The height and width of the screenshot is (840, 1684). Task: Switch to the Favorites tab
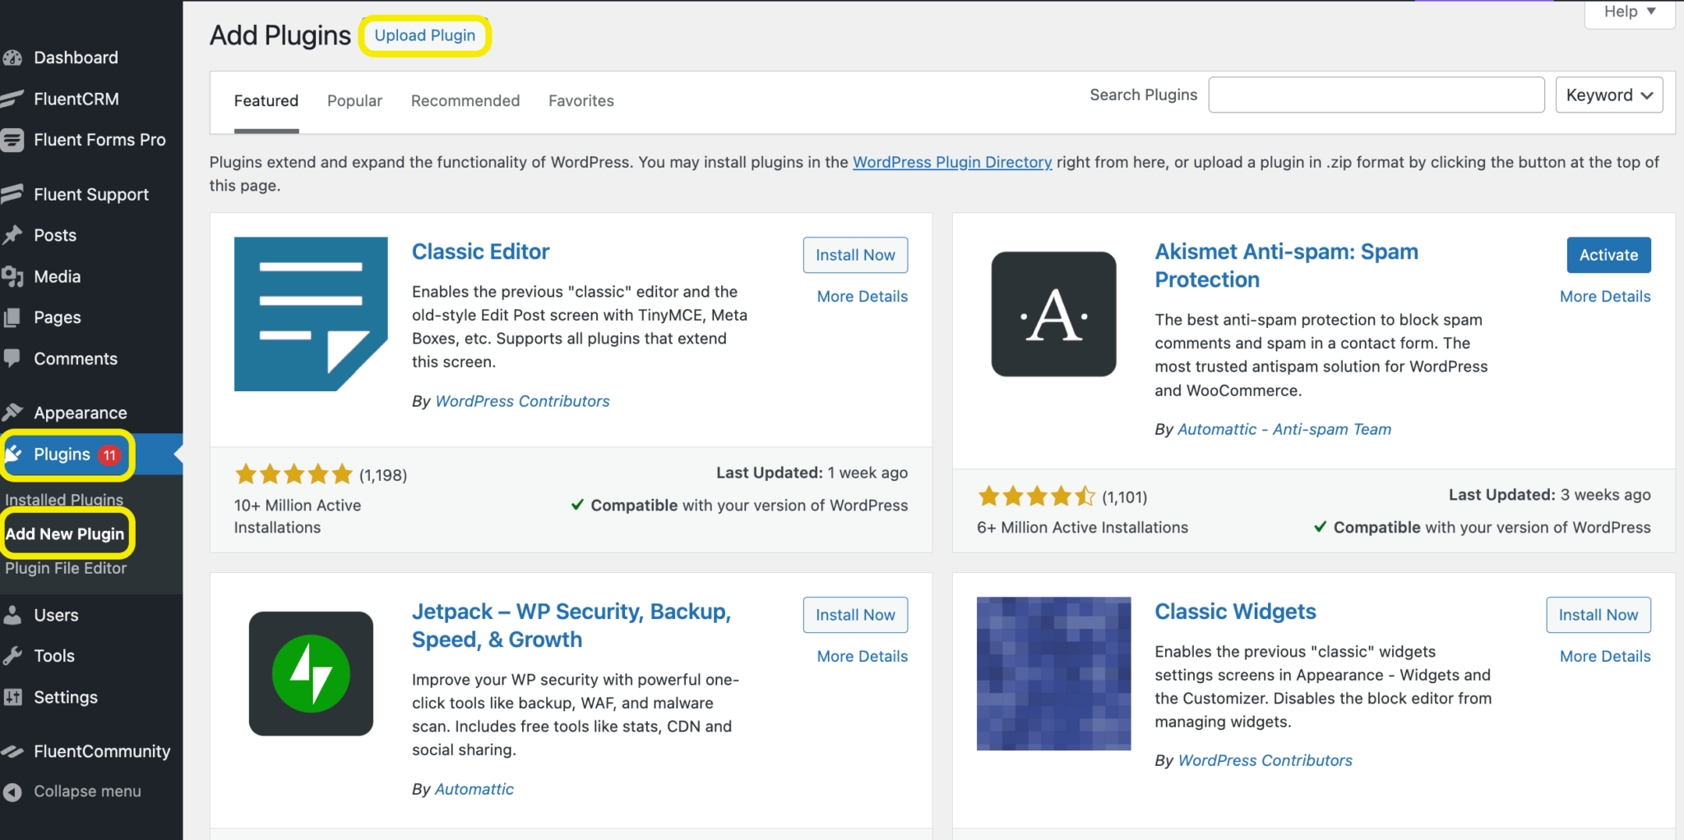tap(581, 101)
